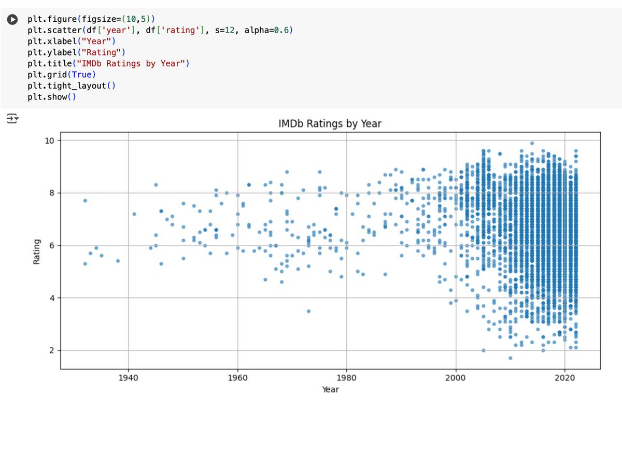This screenshot has width=622, height=465.
Task: Click the plt.xlabel("Year") line
Action: click(73, 41)
